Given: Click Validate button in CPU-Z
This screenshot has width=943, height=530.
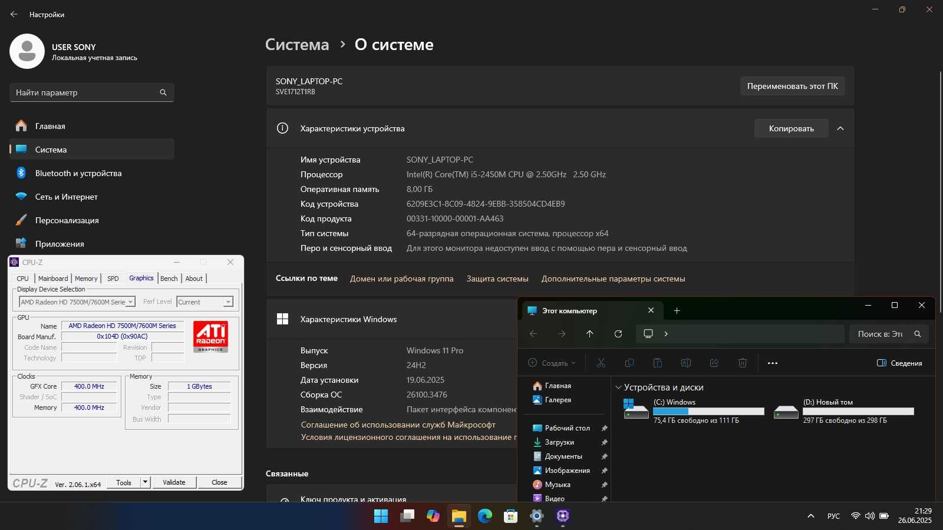Looking at the screenshot, I should coord(174,482).
